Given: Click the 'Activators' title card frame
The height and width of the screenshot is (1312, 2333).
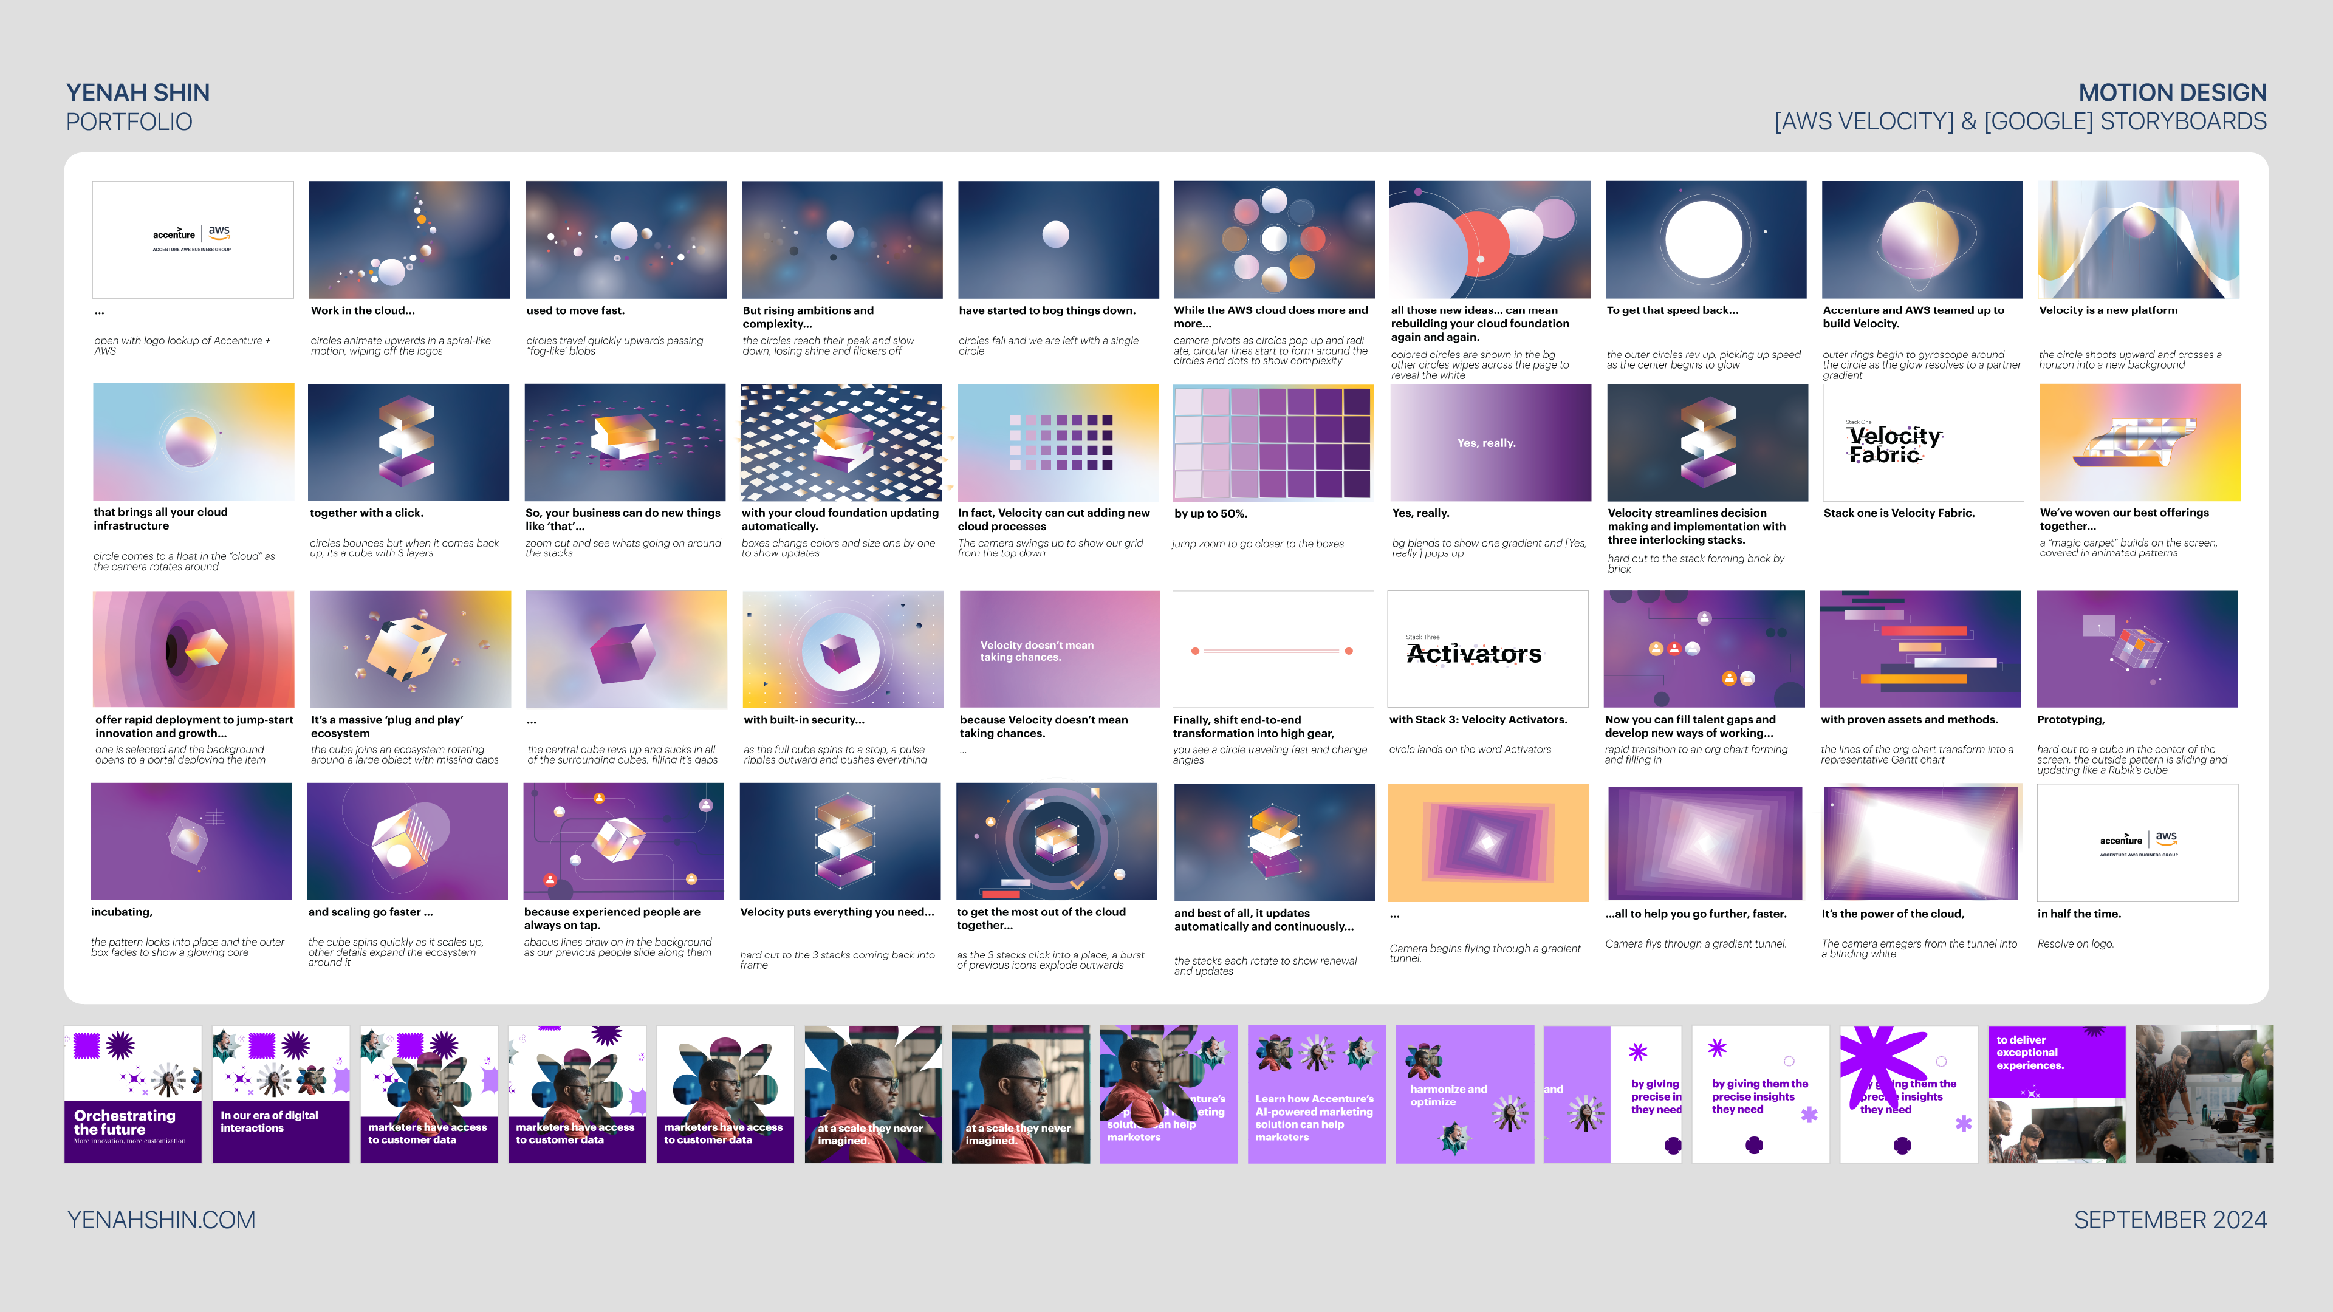Looking at the screenshot, I should point(1488,648).
